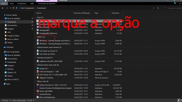Sort by Tamanho column header
The height and width of the screenshot is (102, 182).
pos(116,13)
